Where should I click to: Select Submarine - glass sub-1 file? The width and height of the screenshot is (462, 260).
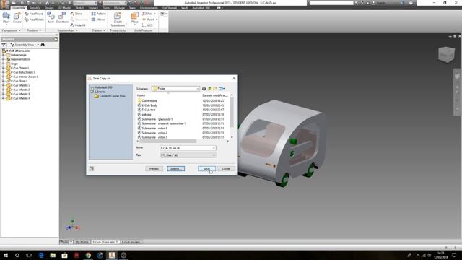click(x=157, y=119)
